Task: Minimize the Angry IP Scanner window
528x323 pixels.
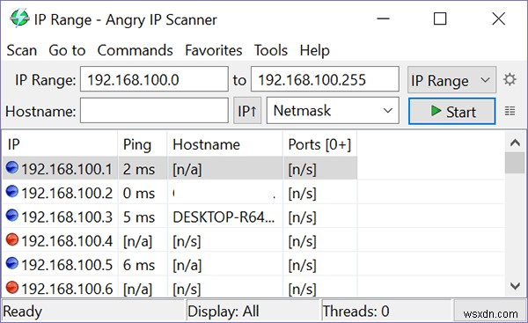Action: [383, 18]
